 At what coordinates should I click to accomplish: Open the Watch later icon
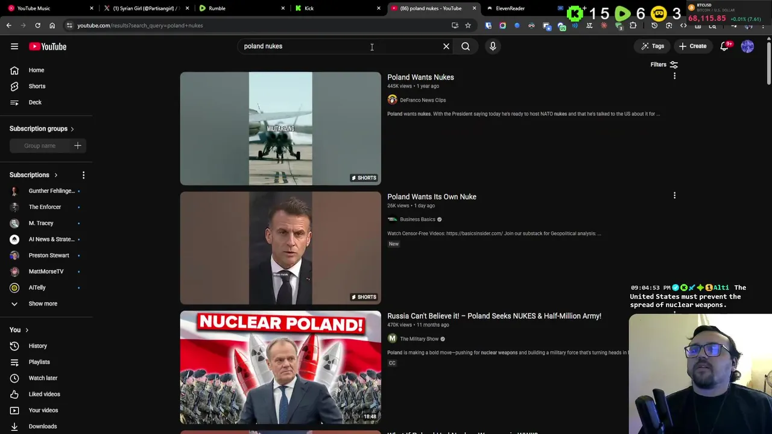coord(14,378)
